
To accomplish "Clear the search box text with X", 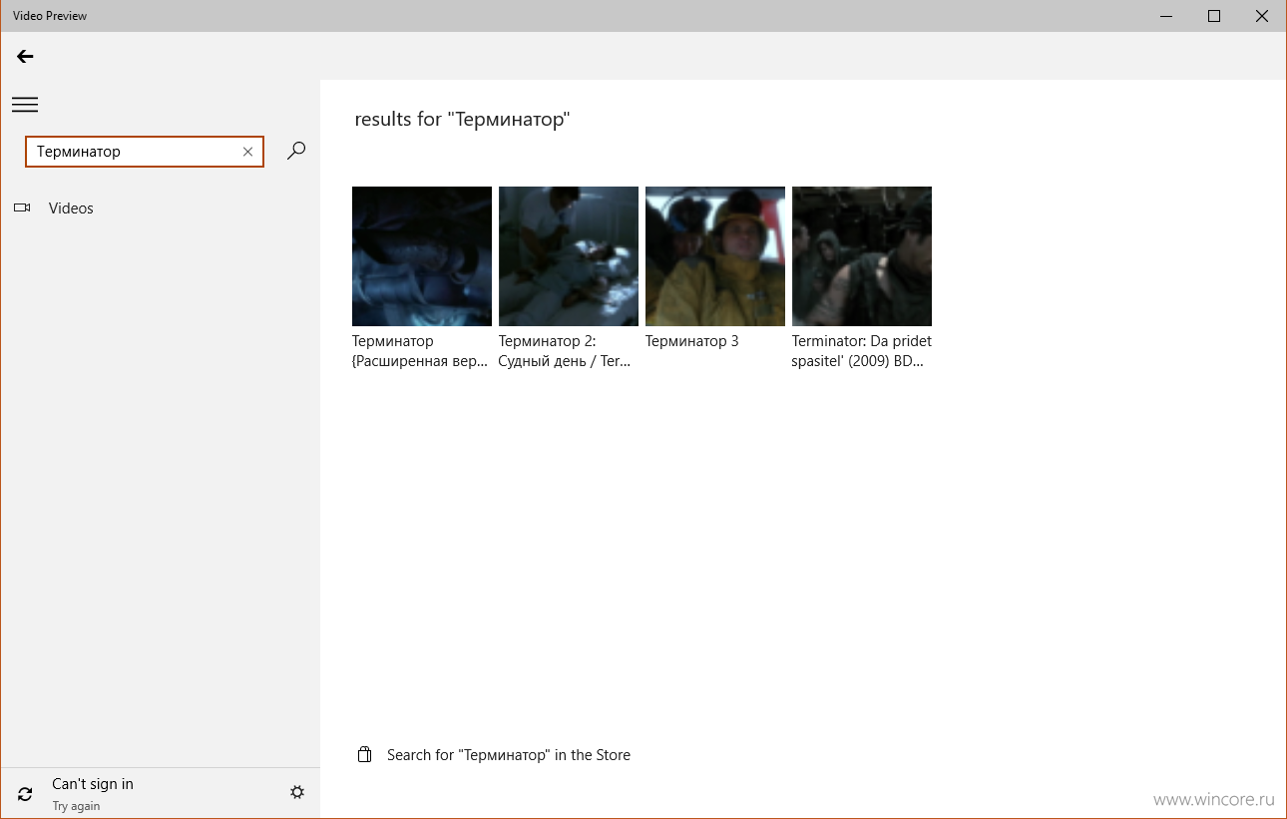I will tap(247, 152).
